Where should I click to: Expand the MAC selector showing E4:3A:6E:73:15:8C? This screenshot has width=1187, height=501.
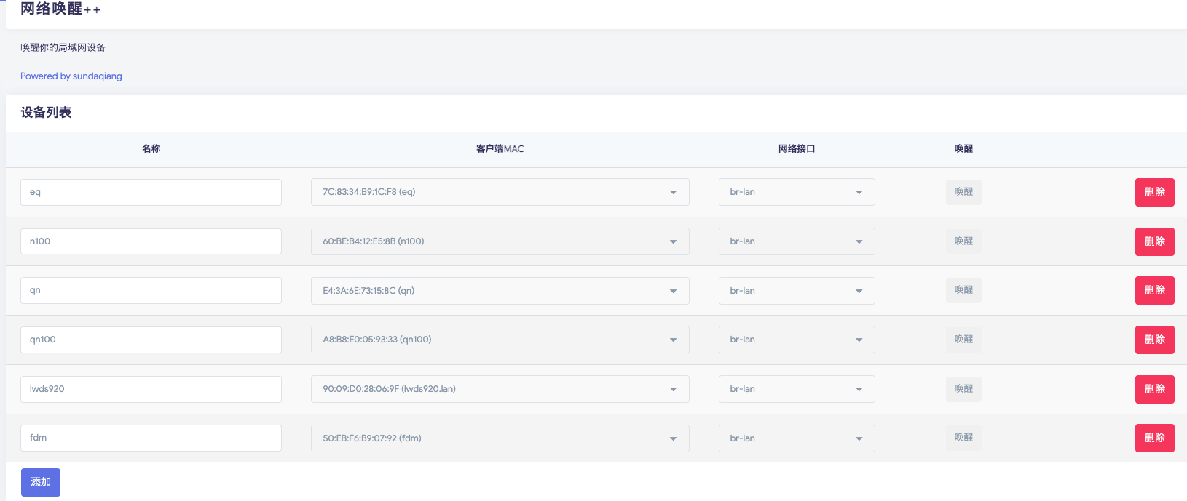500,291
